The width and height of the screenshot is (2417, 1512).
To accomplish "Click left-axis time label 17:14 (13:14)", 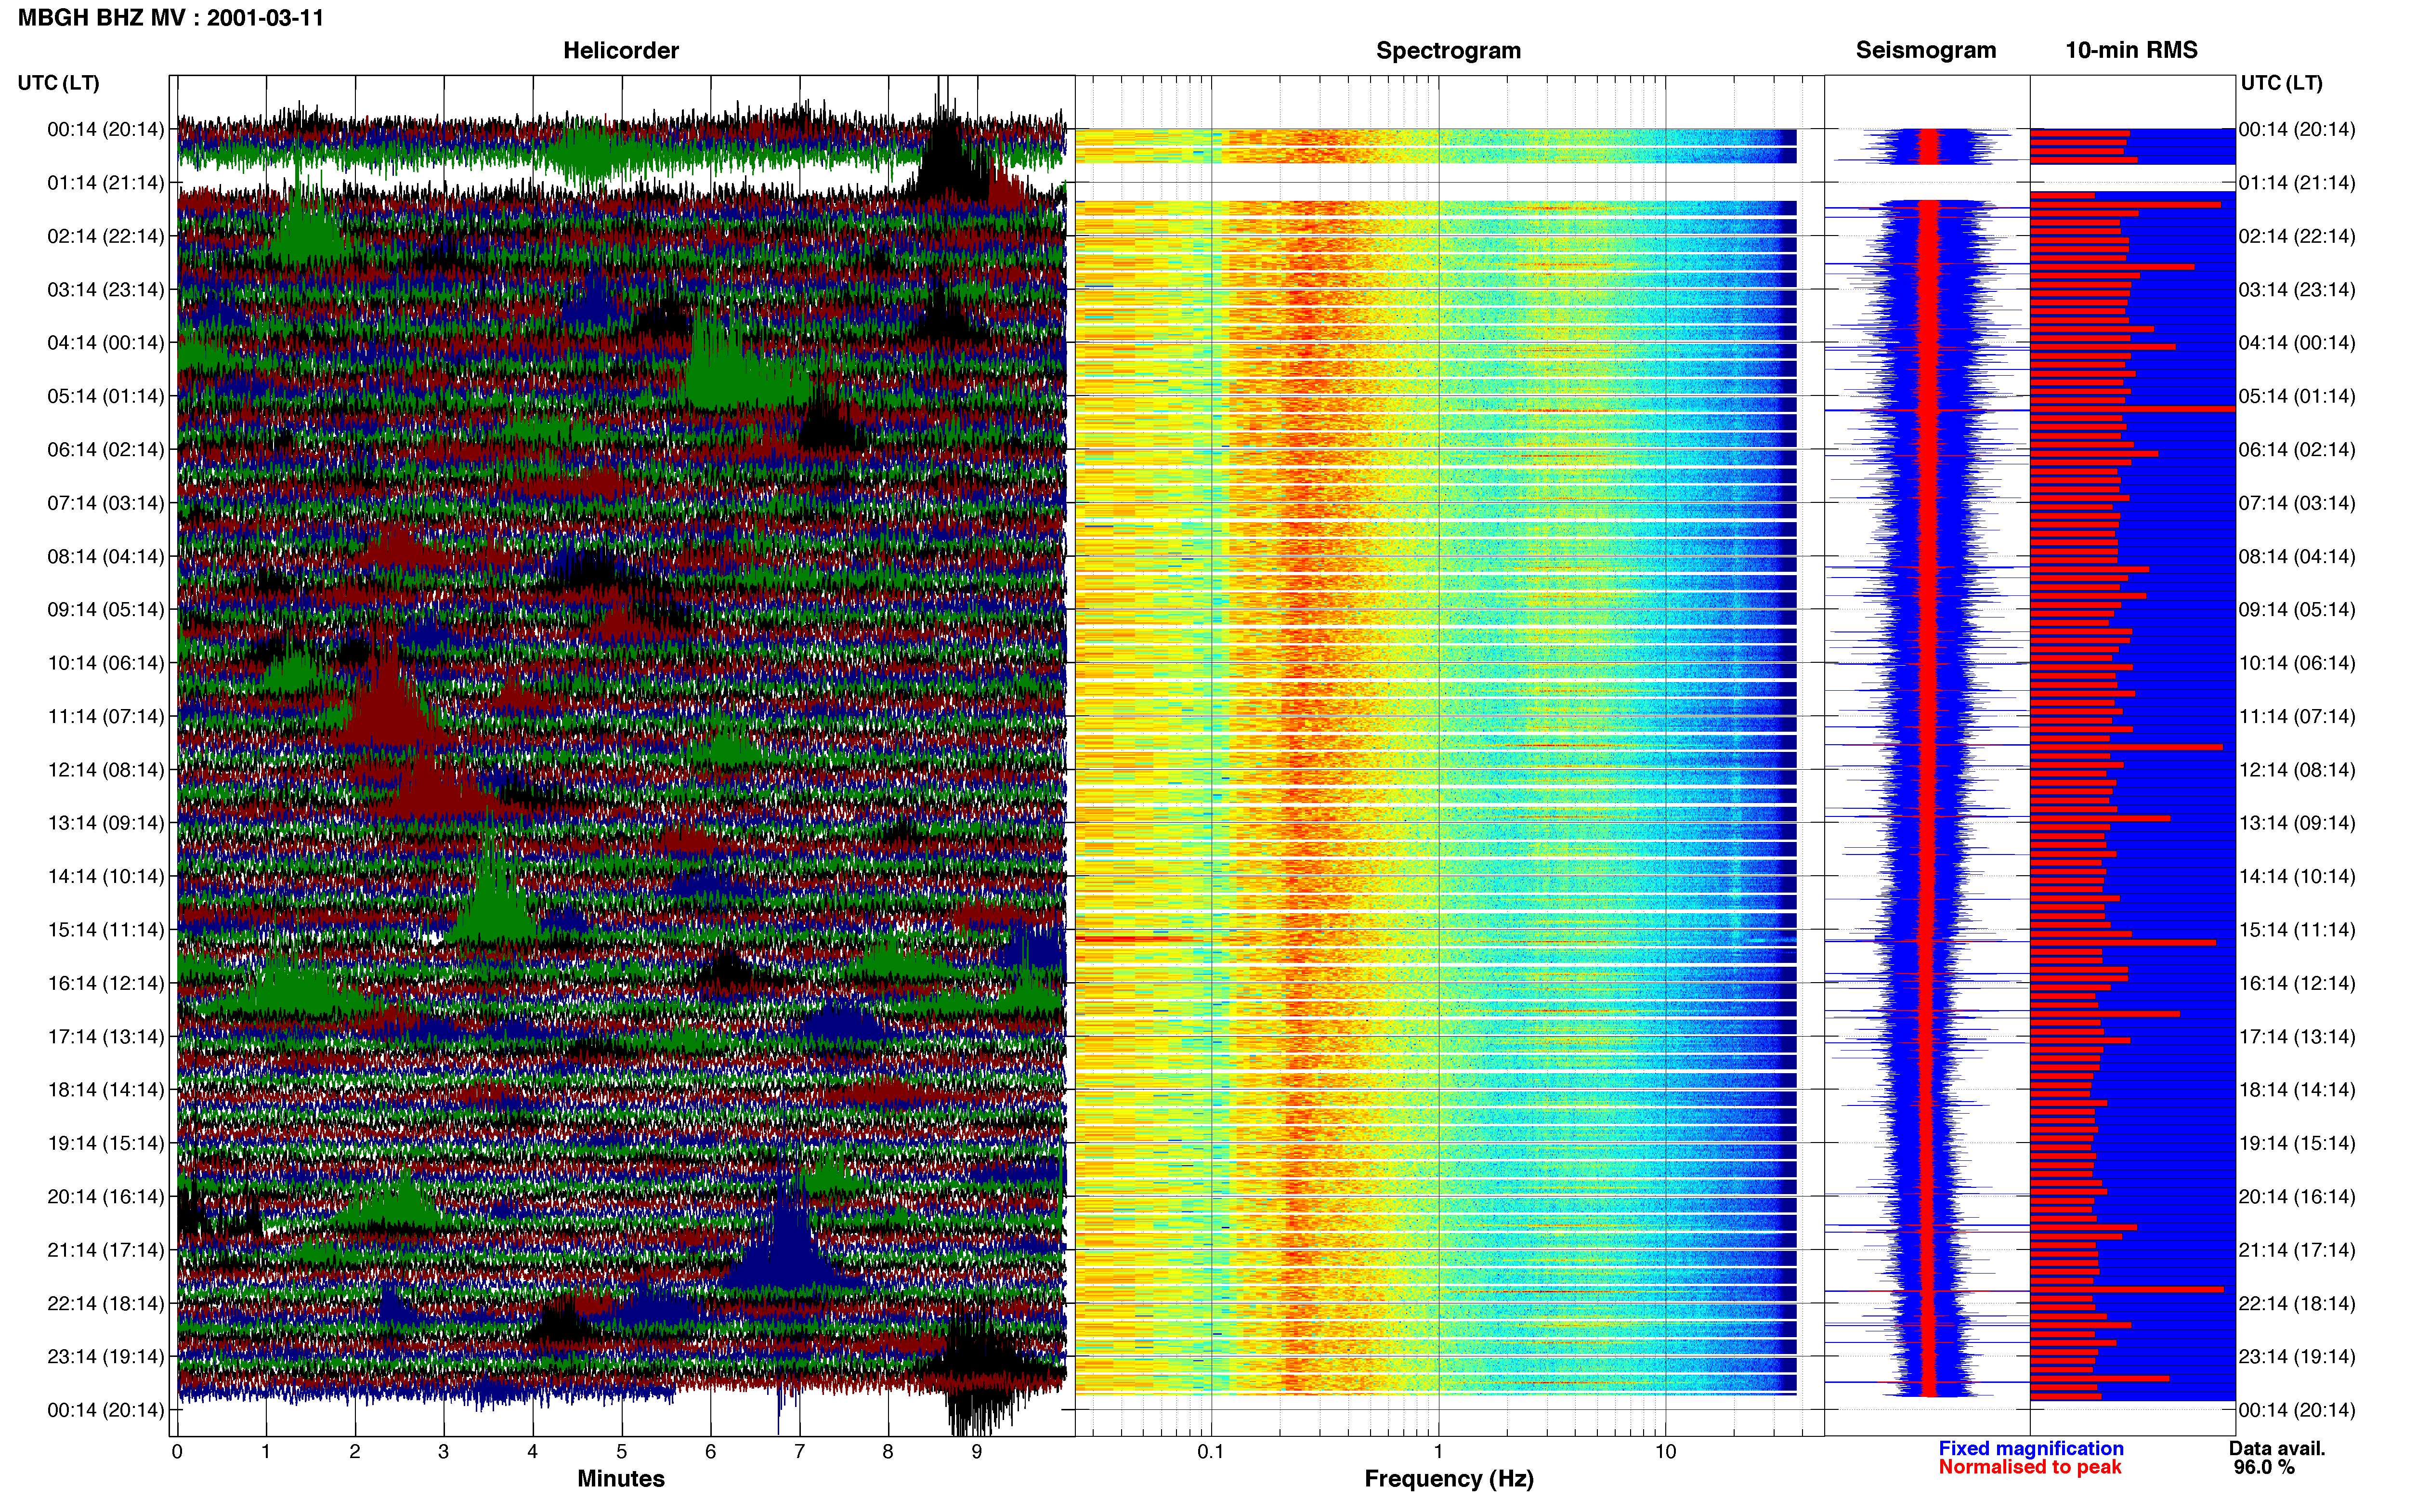I will 106,1036.
